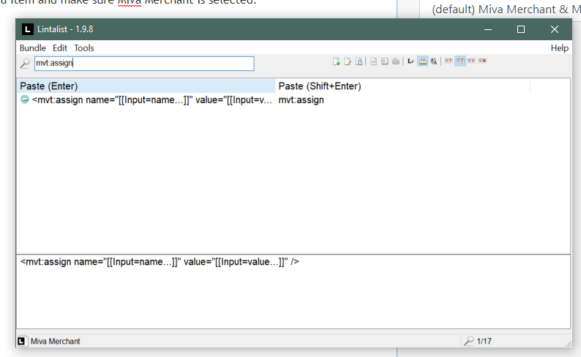
Task: Click the copy snippet icon
Action: [359, 61]
